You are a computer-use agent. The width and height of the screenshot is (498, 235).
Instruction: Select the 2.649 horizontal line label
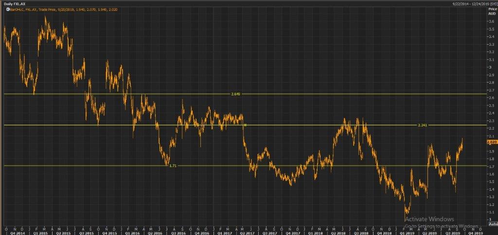point(236,94)
